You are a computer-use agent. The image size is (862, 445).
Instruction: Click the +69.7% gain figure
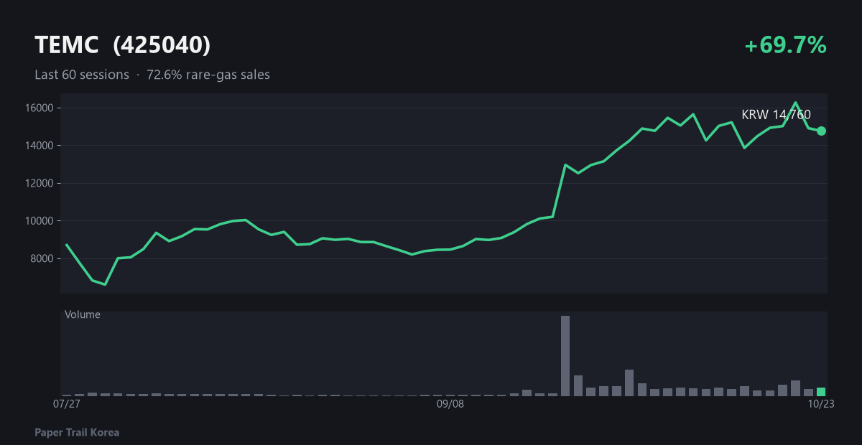[x=785, y=45]
